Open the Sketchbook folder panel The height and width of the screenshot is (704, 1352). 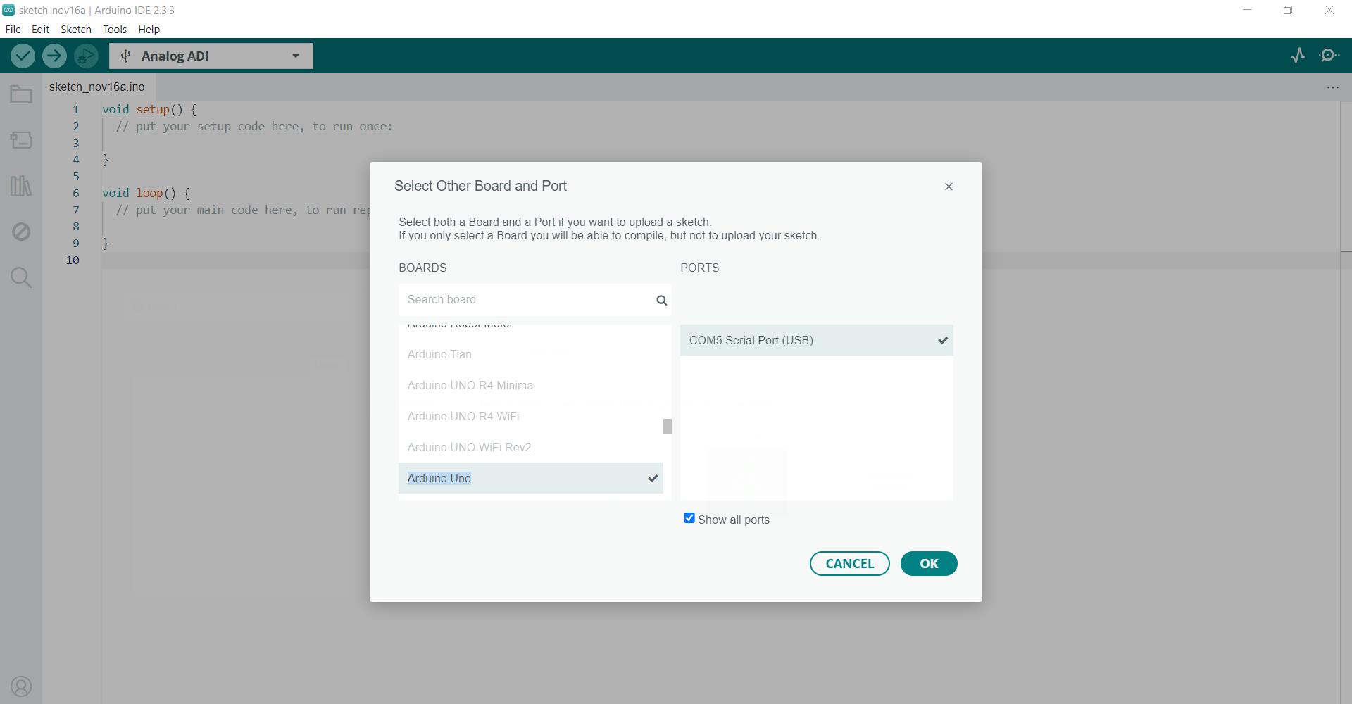[21, 94]
